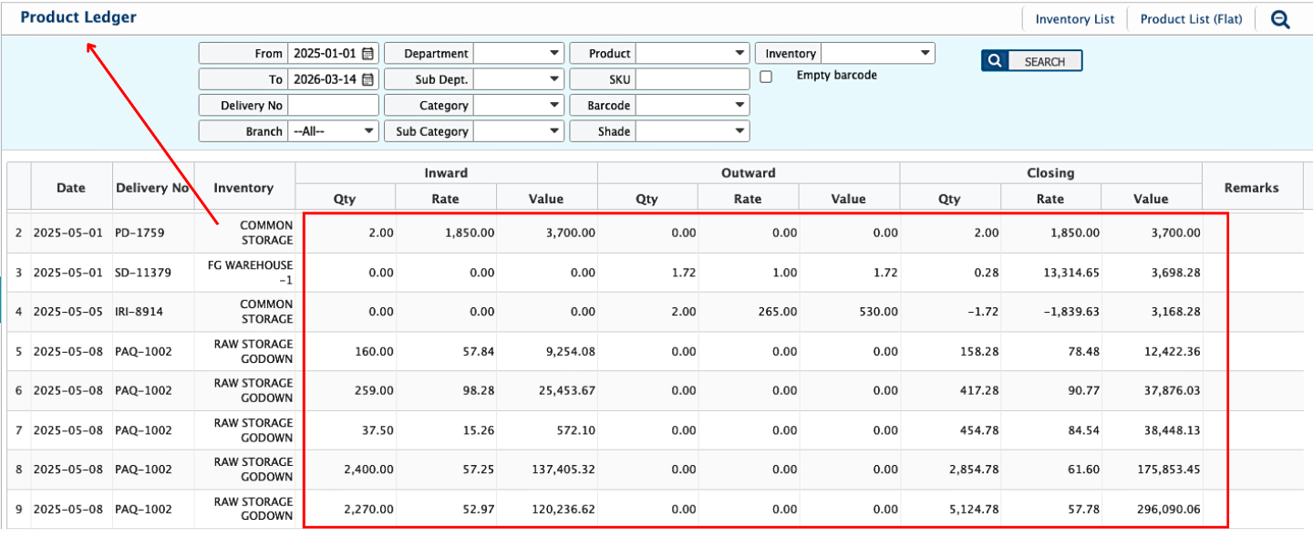Expand the Shade dropdown
The width and height of the screenshot is (1313, 548).
click(692, 131)
